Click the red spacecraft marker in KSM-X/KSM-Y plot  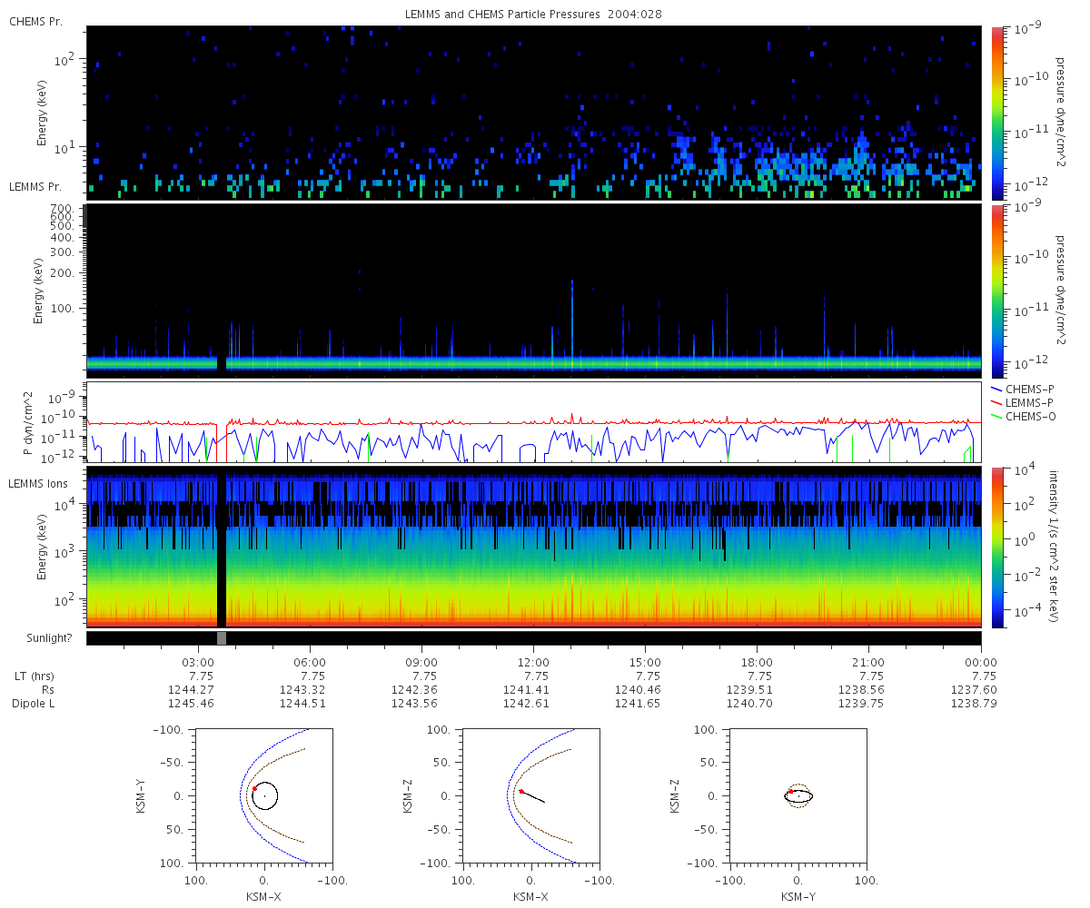click(254, 789)
